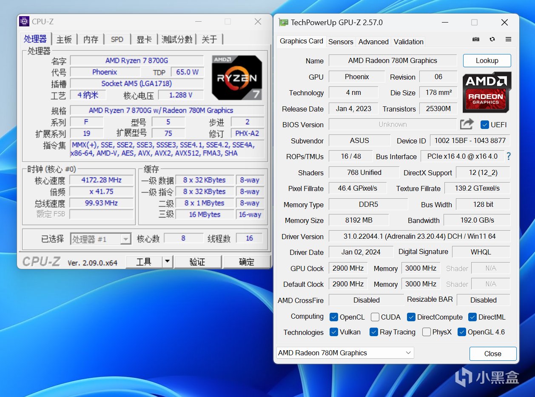535x397 pixels.
Task: Open the 内存 tab in CPU-Z
Action: tap(91, 40)
